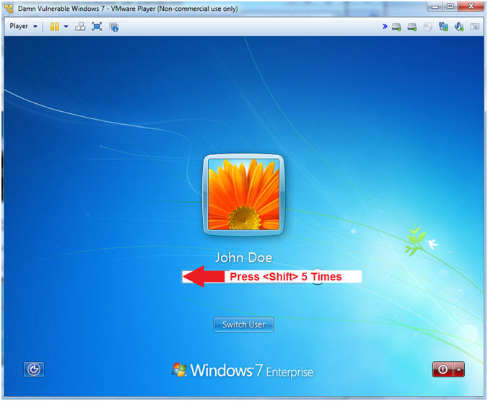Click the Switch User button
This screenshot has width=488, height=401.
[x=244, y=325]
